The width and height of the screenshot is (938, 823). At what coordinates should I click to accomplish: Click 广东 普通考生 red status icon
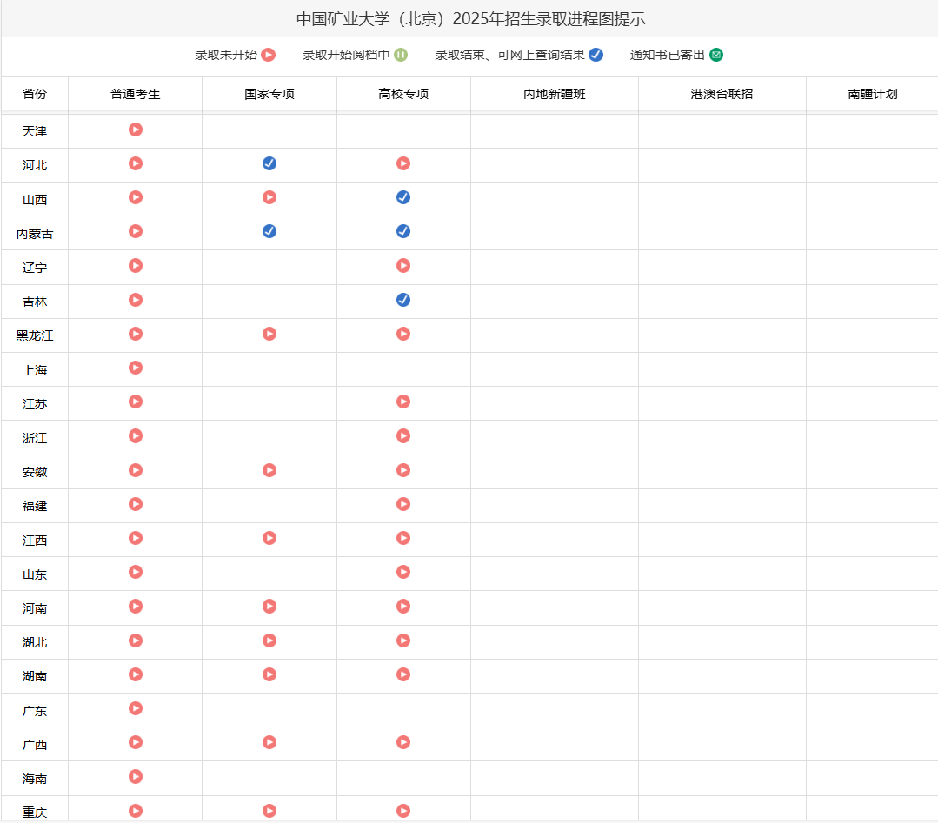[136, 708]
